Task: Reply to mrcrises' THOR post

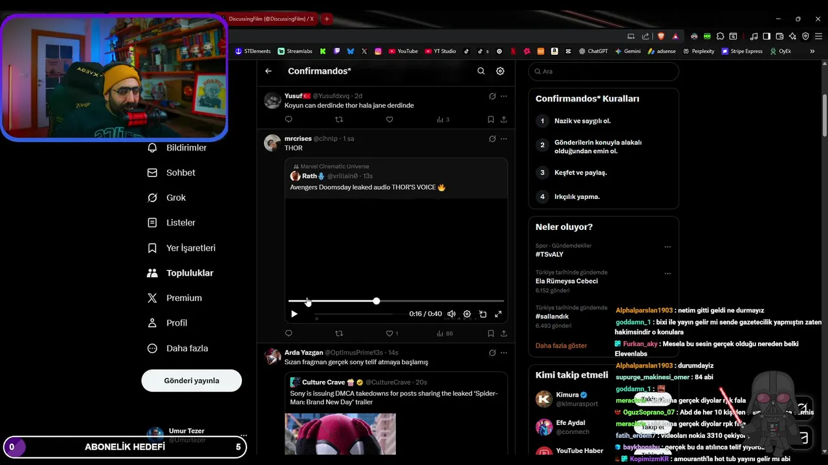Action: point(289,333)
